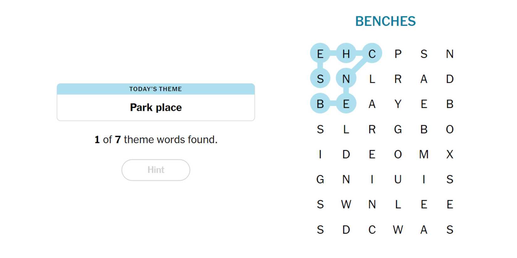Click the A between E and Y
The image size is (517, 258).
pos(372,104)
